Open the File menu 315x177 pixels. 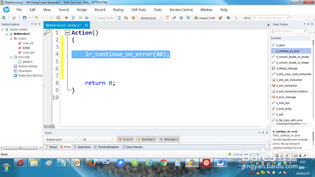pos(19,10)
